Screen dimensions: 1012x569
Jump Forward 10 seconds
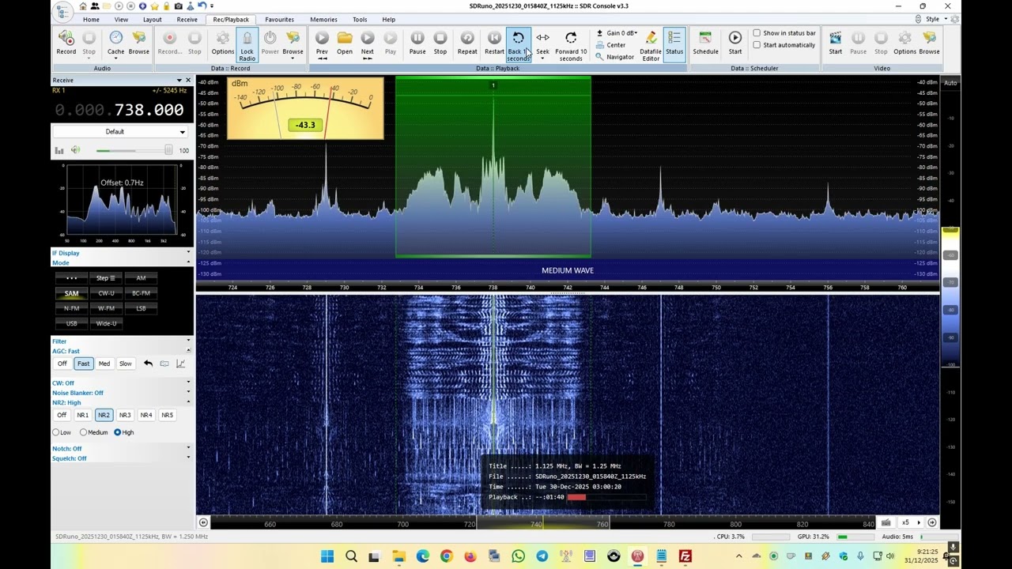coord(571,46)
